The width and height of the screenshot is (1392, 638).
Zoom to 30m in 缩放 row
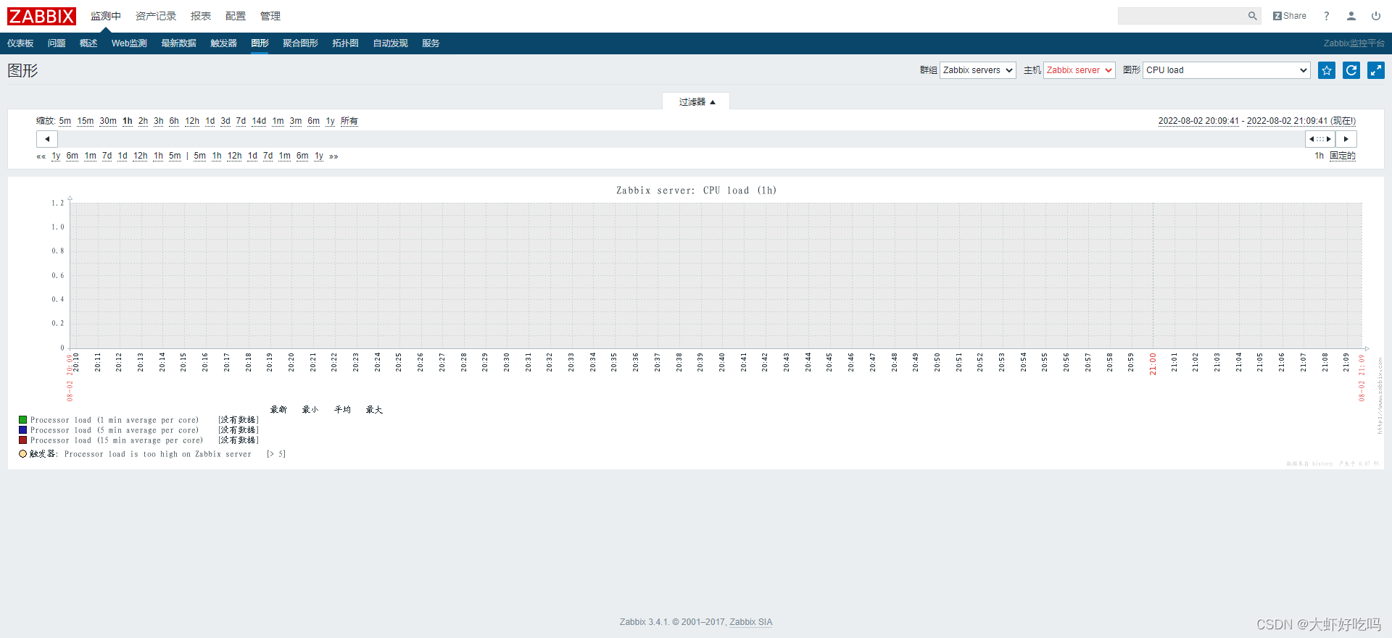108,121
